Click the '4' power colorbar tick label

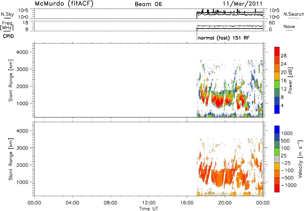tap(282, 106)
